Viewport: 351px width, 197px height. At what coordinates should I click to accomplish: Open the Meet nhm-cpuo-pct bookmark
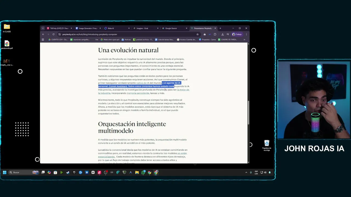click(110, 40)
